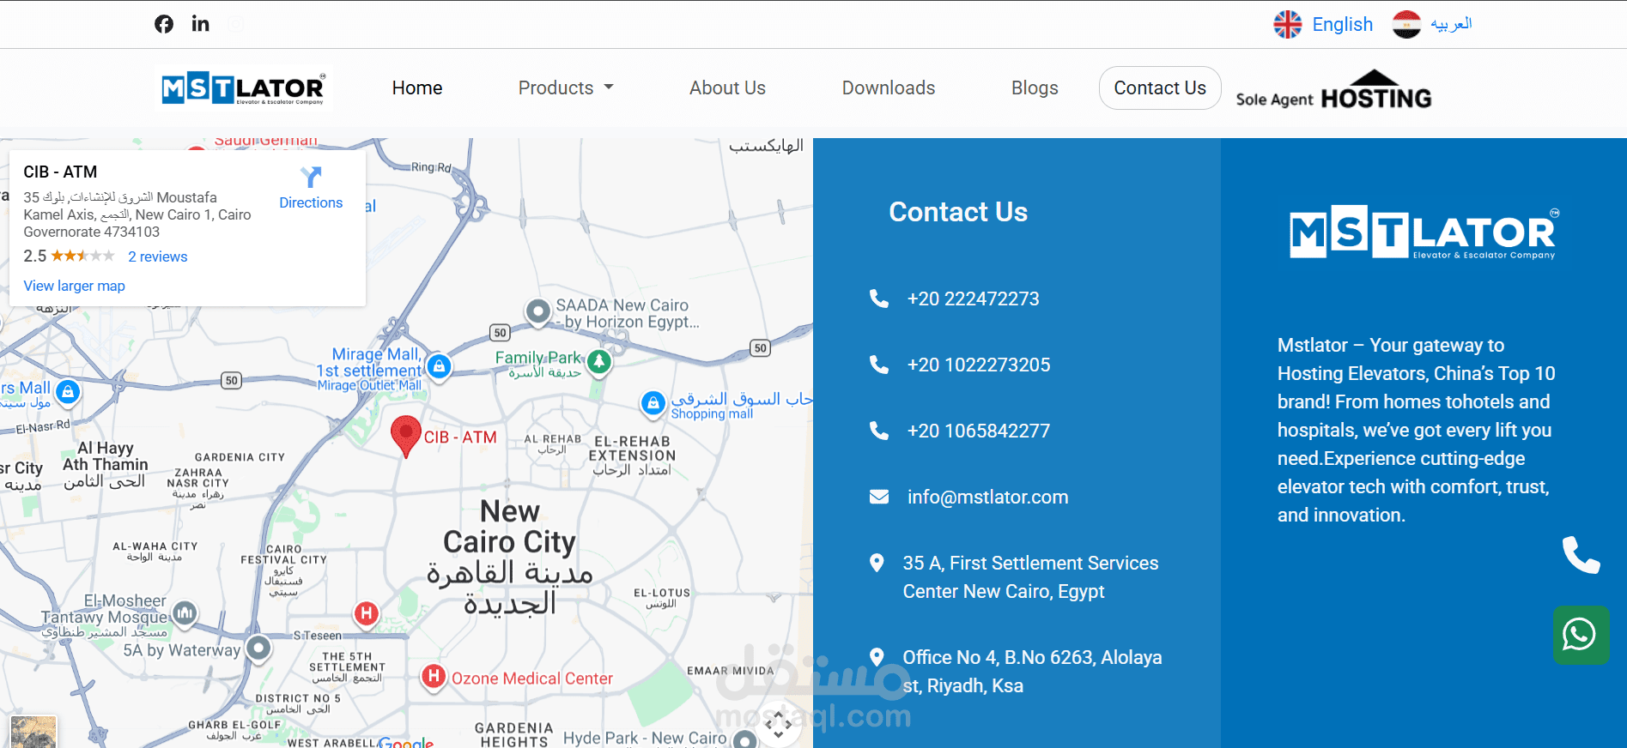Open the 2 reviews link

point(158,256)
